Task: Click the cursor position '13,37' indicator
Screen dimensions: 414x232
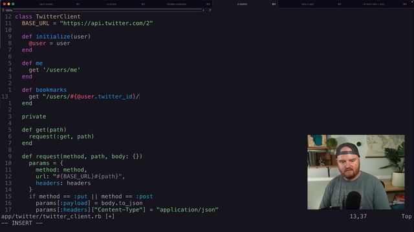Action: point(358,217)
